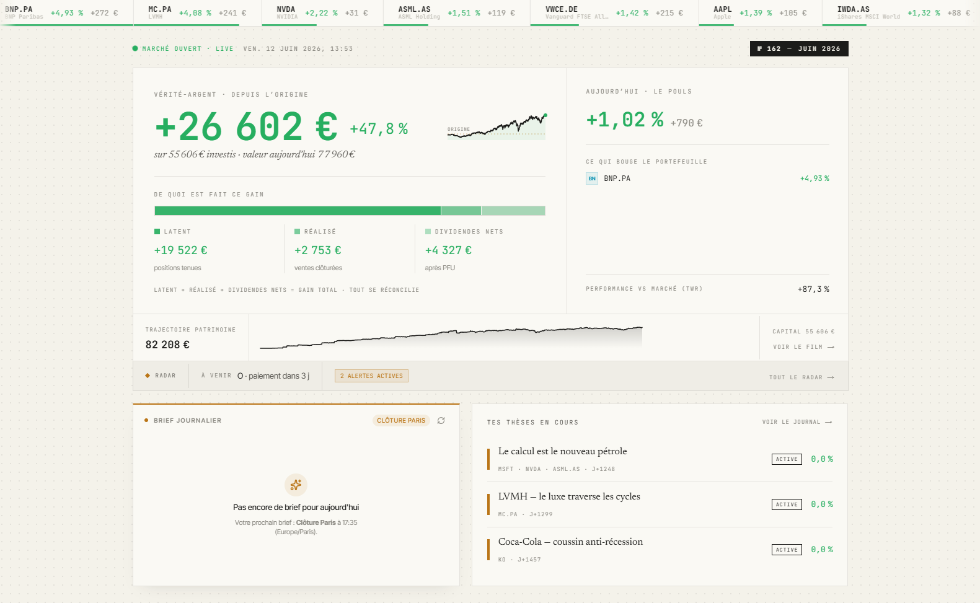Click the +19 522 € latent value

click(180, 250)
